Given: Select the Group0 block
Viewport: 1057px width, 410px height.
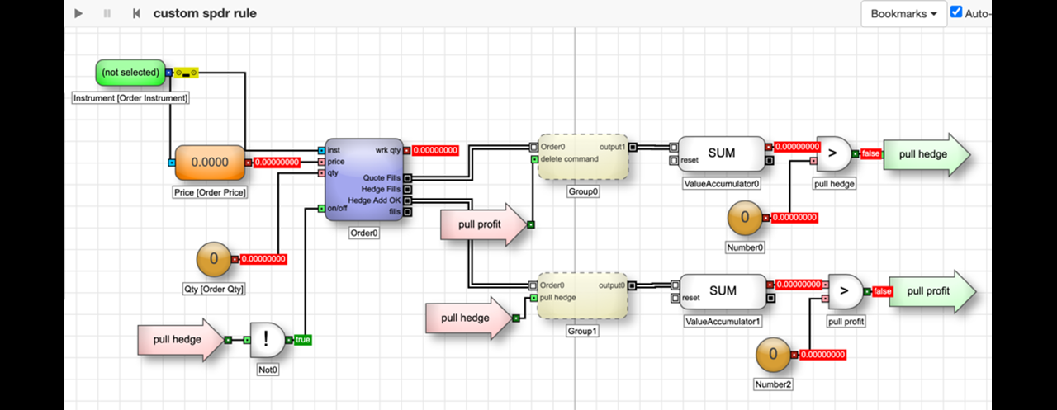Looking at the screenshot, I should coord(583,158).
